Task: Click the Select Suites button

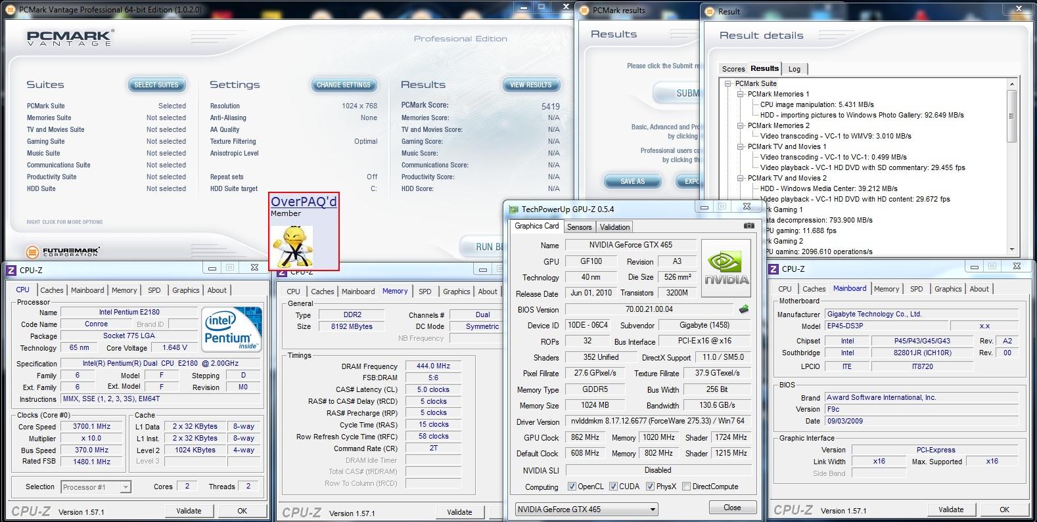Action: click(x=156, y=85)
